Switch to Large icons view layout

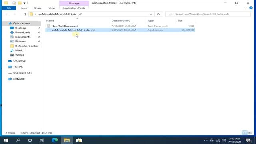point(250,133)
